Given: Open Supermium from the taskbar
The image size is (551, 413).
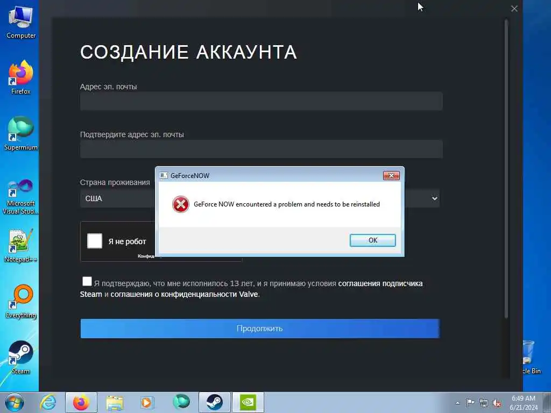Looking at the screenshot, I should click(181, 402).
